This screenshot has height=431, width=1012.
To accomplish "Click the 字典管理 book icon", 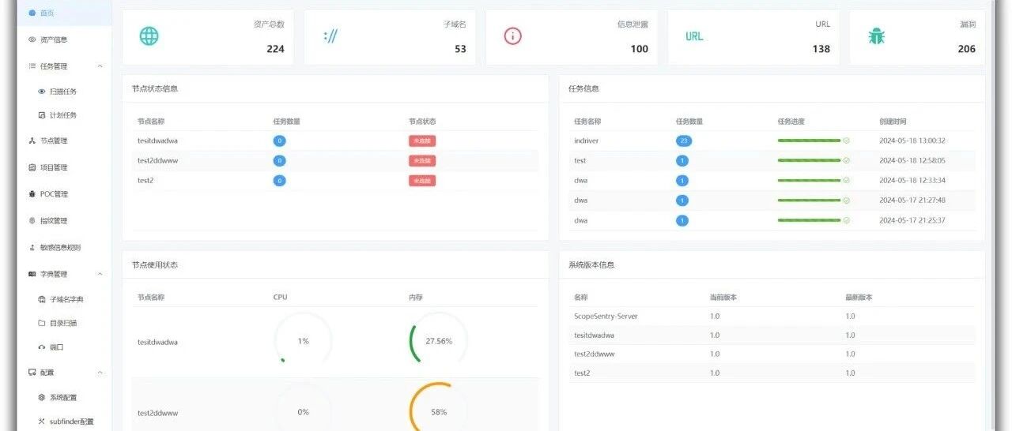I will click(32, 274).
